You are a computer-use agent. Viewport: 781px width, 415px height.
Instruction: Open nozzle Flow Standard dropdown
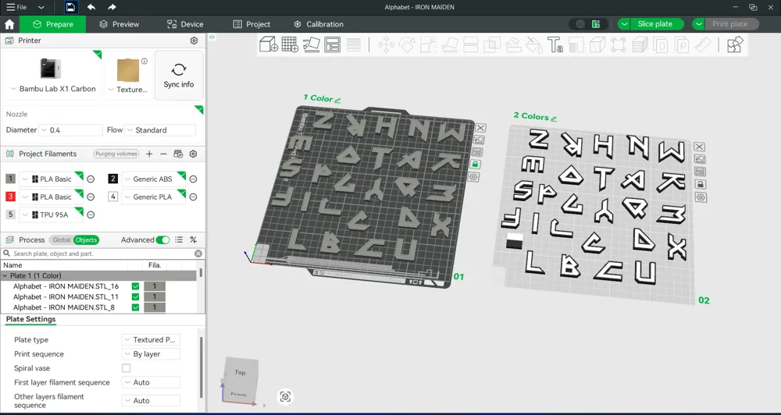tap(160, 130)
